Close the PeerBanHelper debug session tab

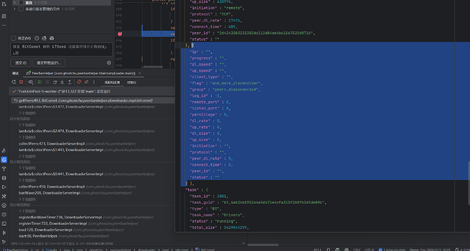click(140, 73)
